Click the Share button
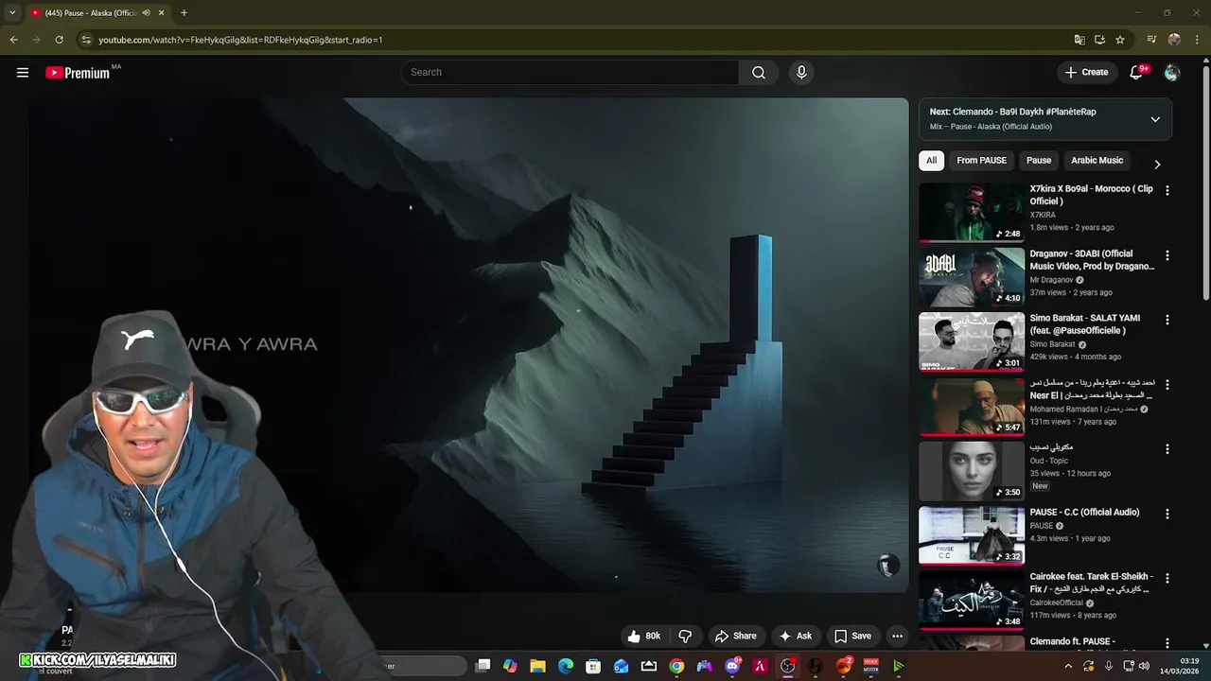Viewport: 1211px width, 681px height. click(736, 637)
